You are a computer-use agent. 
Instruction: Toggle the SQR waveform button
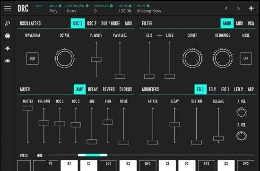[33, 59]
